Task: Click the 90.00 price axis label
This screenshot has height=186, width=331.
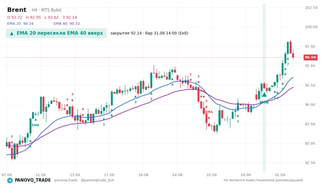Action: click(x=310, y=105)
